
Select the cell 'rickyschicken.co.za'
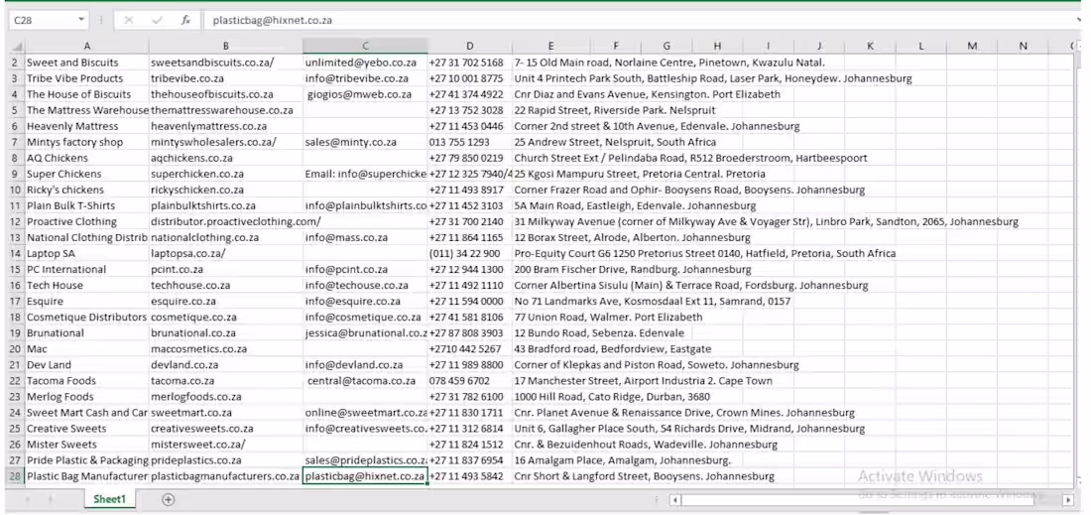[x=225, y=190]
